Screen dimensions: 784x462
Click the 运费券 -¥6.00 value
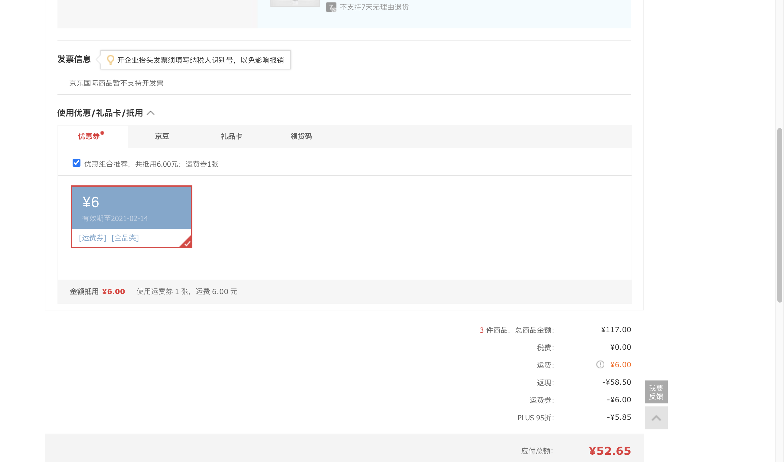pos(619,400)
